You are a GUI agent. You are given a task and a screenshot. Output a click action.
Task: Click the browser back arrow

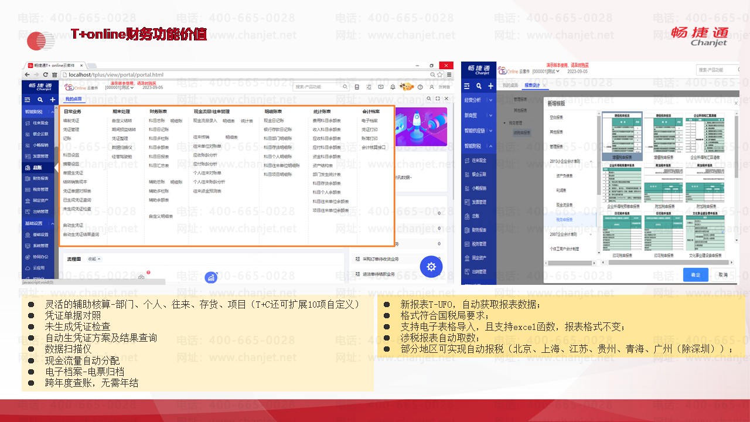28,75
